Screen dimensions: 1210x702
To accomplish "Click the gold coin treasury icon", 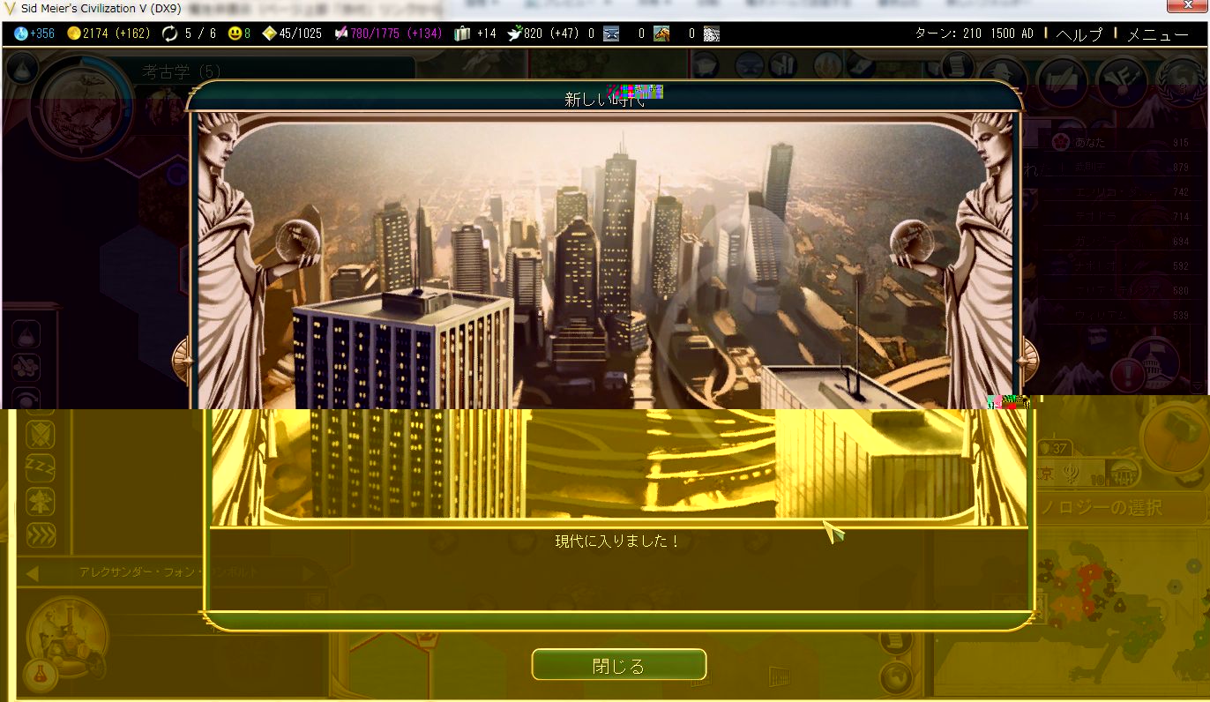I will 74,34.
